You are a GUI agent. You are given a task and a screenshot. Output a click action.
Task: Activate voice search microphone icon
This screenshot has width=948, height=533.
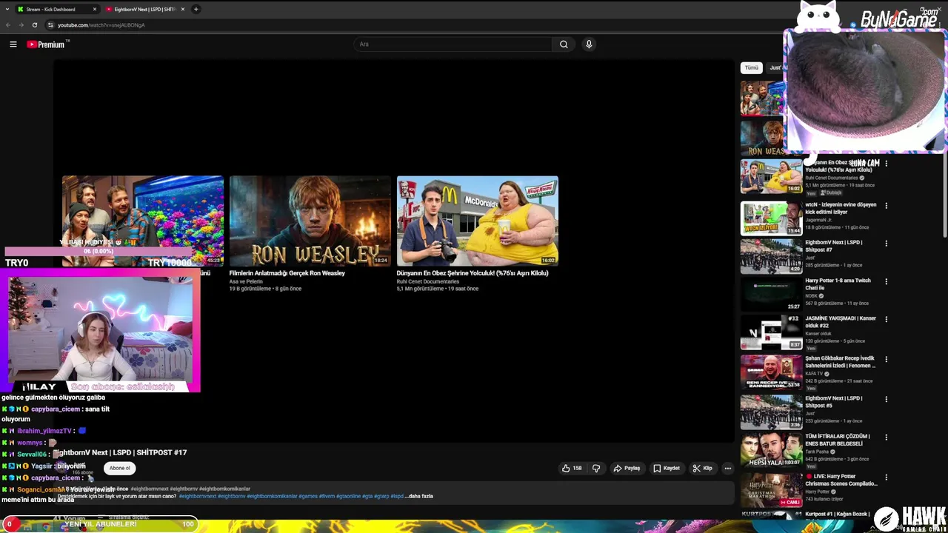click(589, 44)
